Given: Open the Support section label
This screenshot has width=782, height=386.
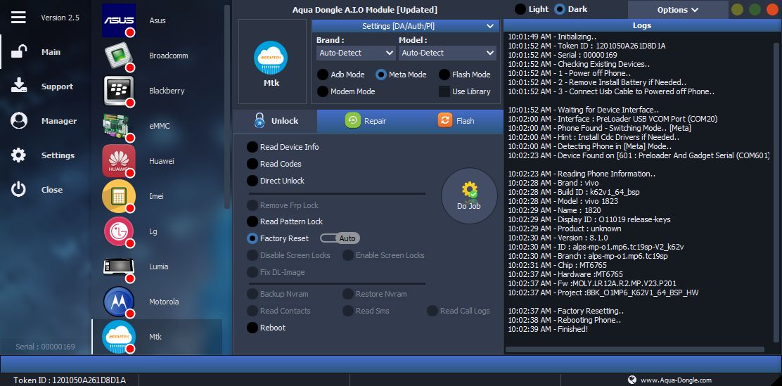Looking at the screenshot, I should coord(57,86).
